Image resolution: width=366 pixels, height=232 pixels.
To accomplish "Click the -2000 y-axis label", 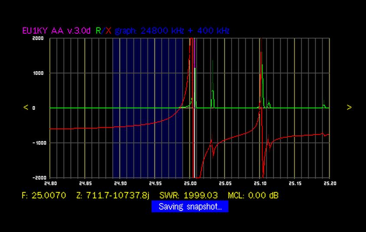I will click(x=38, y=177).
